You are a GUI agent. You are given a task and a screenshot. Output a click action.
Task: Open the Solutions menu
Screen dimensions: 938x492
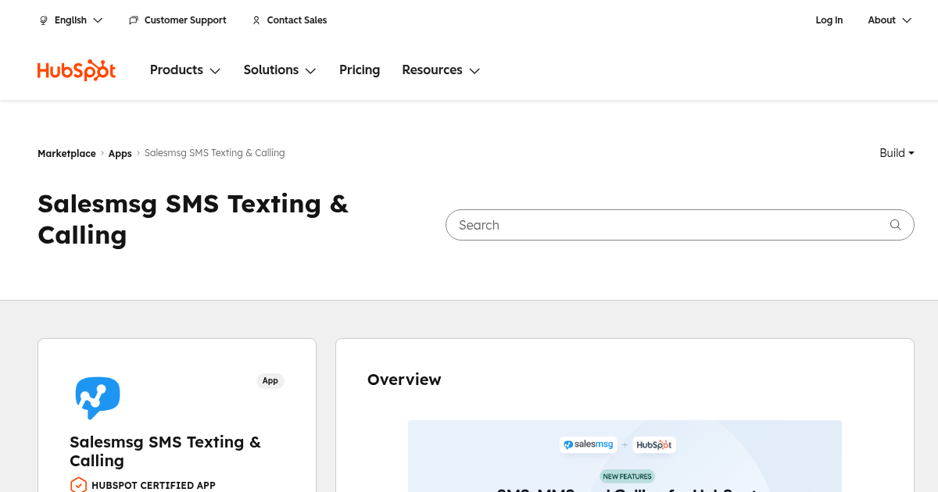280,70
